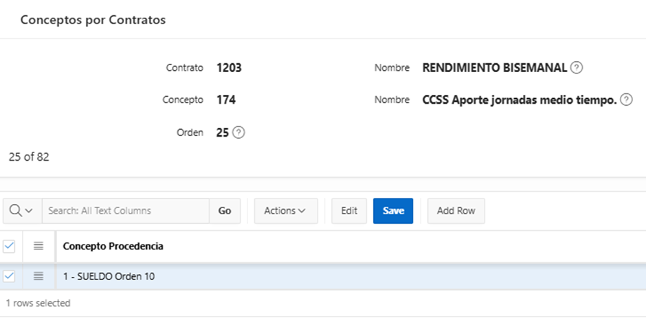Click the "1 rows selected" status text
Screen dimensions: 646x318
tap(38, 303)
